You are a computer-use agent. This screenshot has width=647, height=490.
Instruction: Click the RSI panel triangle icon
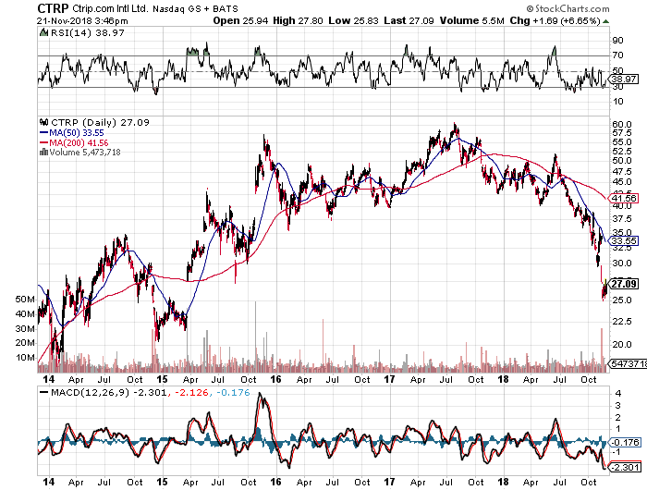43,32
